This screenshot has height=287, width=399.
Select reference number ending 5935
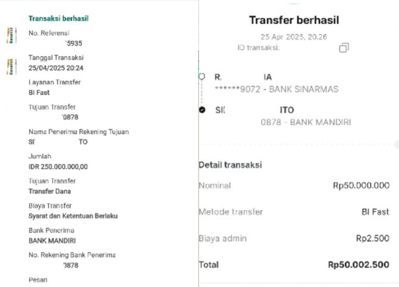pos(74,44)
